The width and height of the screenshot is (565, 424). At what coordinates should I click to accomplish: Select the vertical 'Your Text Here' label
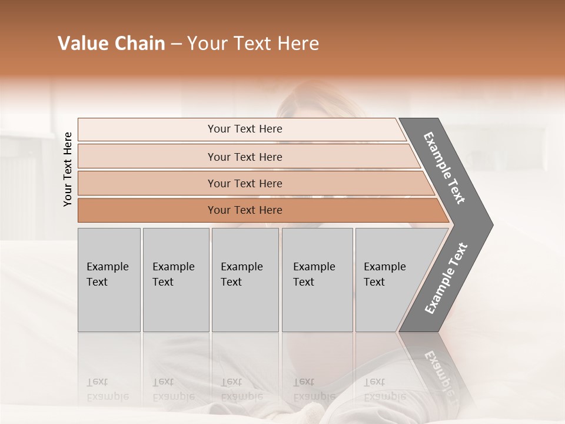pos(68,170)
